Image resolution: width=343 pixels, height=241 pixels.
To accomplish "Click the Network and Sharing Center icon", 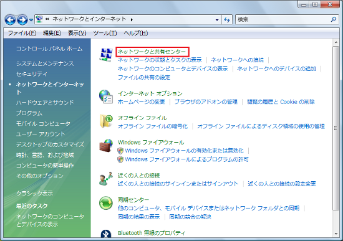I will [106, 54].
